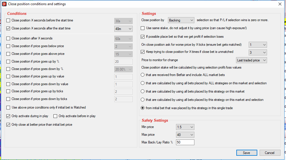Image resolution: width=286 pixels, height=160 pixels.
Task: Expand the Close position by Backing dropdown
Action: coord(181,20)
